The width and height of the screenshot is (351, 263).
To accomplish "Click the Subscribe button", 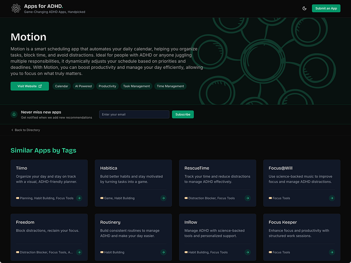I will click(183, 114).
